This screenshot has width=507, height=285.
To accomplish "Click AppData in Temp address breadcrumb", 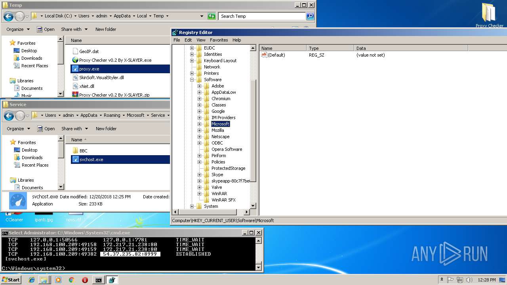I will [122, 16].
